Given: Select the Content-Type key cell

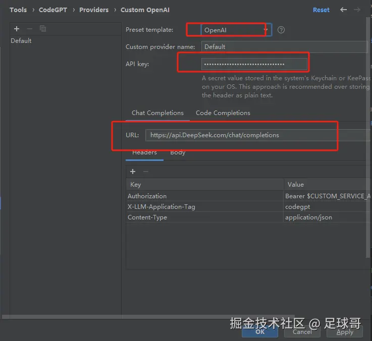Looking at the screenshot, I should (205, 217).
